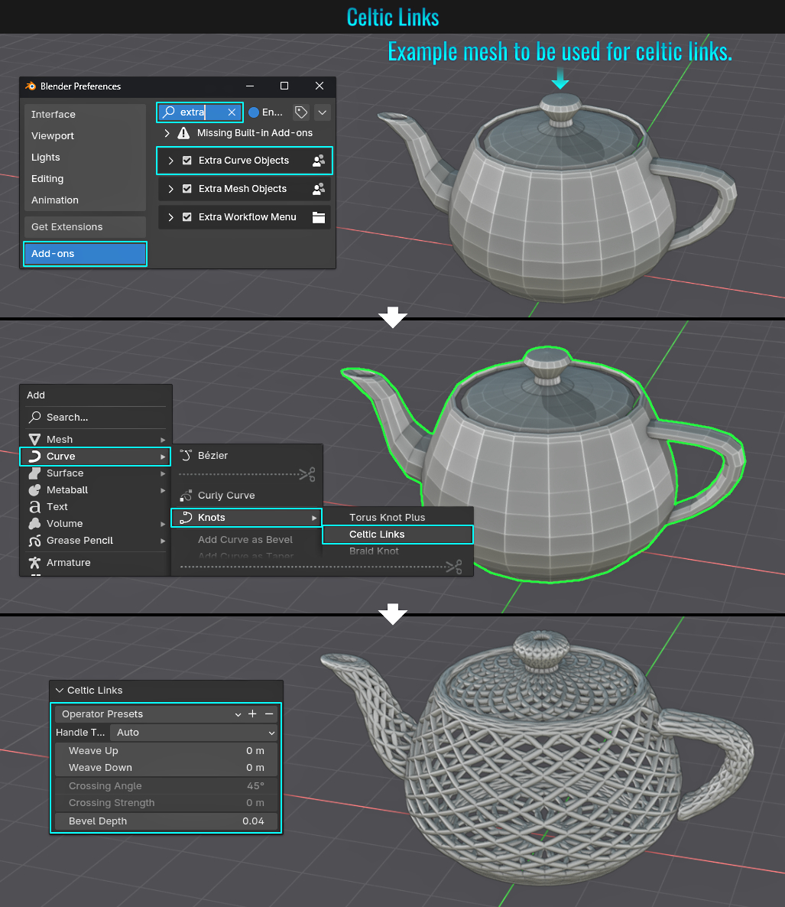Choose Celtic Links from Knots submenu
Screen dimensions: 785x907
pyautogui.click(x=397, y=535)
